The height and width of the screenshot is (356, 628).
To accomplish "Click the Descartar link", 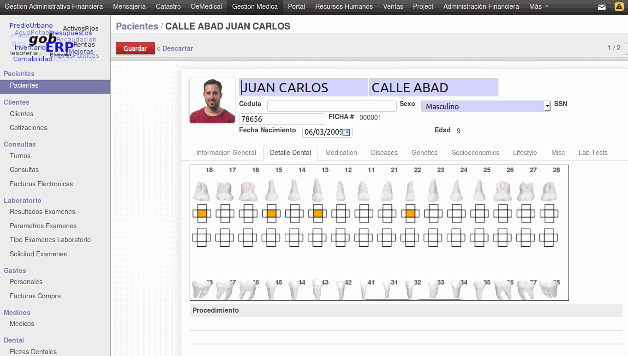I will pyautogui.click(x=178, y=48).
